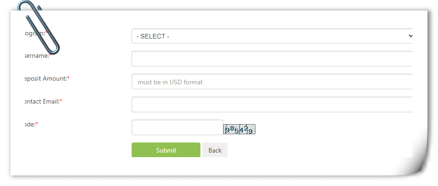The width and height of the screenshot is (438, 186).
Task: Click the Deposit Amount label text
Action: (46, 79)
